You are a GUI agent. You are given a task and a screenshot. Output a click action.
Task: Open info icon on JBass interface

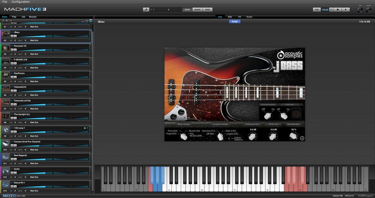(x=302, y=138)
